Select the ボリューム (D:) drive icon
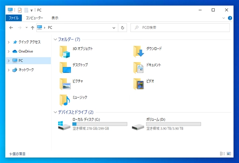Image resolution: width=239 pixels, height=163 pixels. (x=138, y=127)
